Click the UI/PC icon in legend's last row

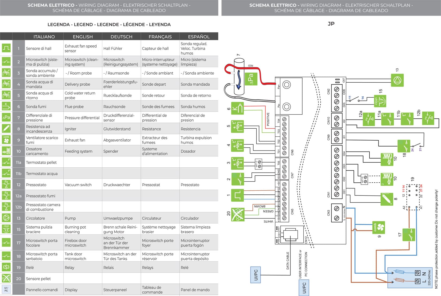pyautogui.click(x=6, y=289)
